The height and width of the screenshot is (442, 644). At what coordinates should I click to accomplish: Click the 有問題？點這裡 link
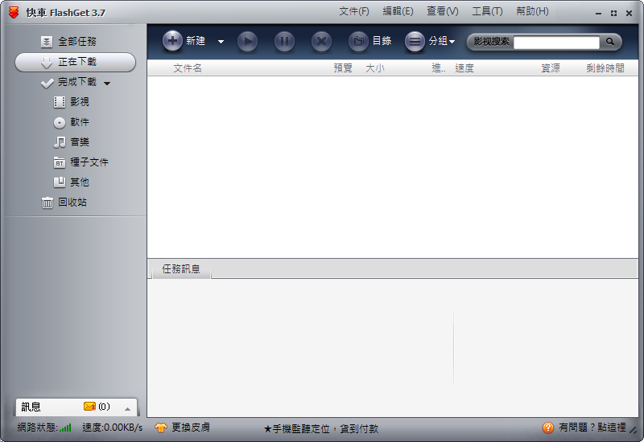(592, 428)
